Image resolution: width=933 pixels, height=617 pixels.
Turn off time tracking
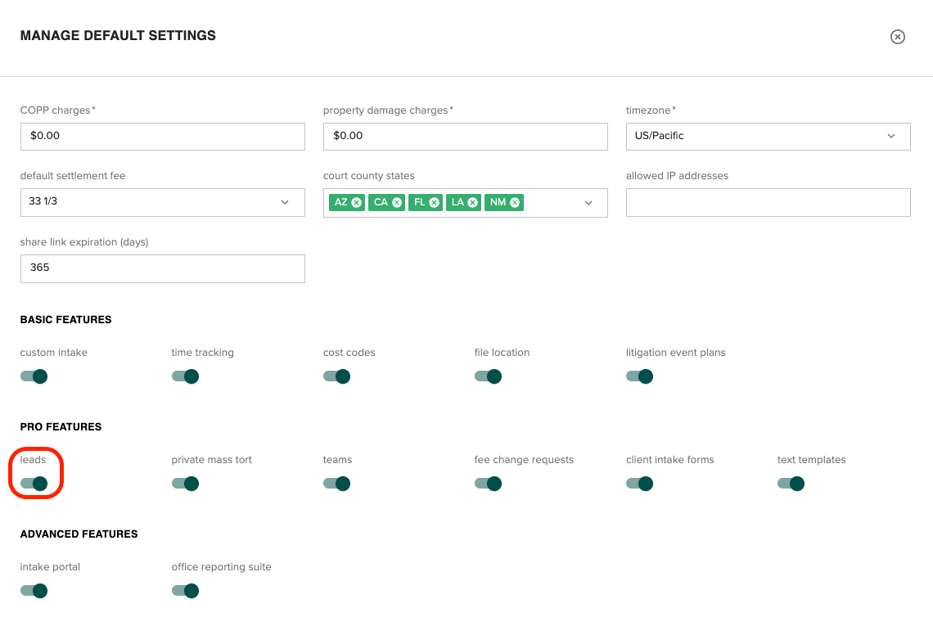[x=185, y=376]
